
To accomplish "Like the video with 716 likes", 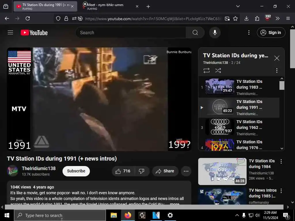I will 123,171.
